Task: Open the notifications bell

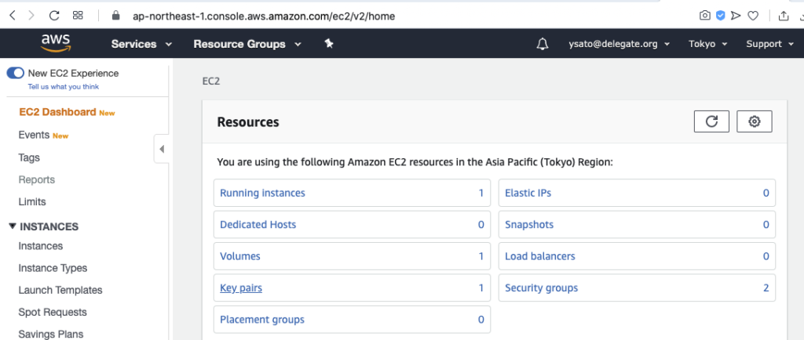Action: click(542, 44)
